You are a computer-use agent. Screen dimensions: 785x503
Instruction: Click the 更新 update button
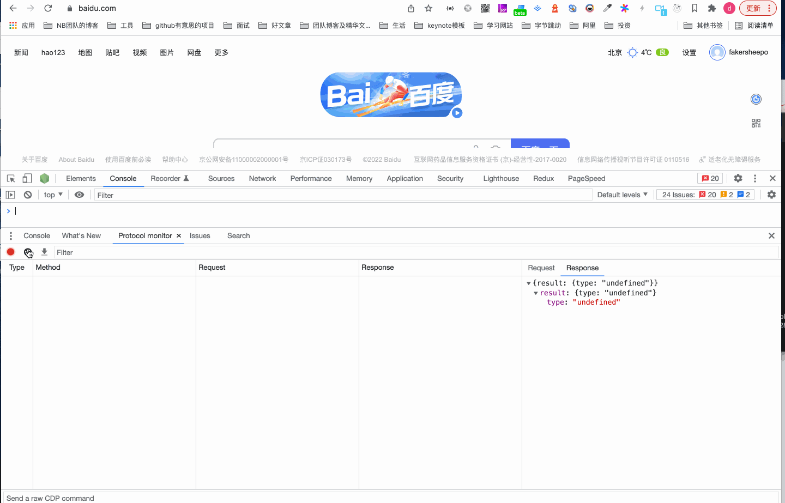pyautogui.click(x=758, y=8)
